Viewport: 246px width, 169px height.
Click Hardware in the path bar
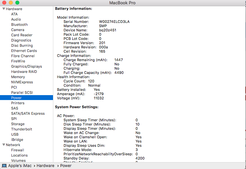[x=45, y=166]
